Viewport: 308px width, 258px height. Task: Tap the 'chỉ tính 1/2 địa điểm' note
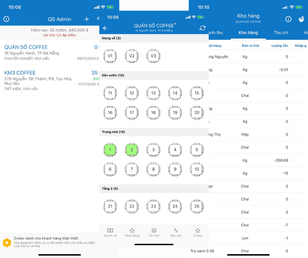pyautogui.click(x=60, y=35)
